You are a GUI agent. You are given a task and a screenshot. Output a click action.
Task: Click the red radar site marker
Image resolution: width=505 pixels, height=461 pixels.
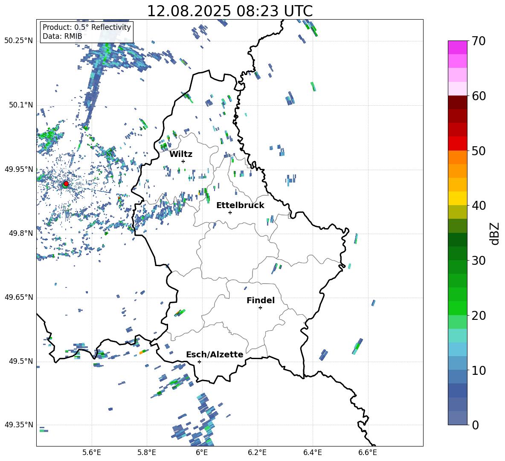[x=66, y=184]
